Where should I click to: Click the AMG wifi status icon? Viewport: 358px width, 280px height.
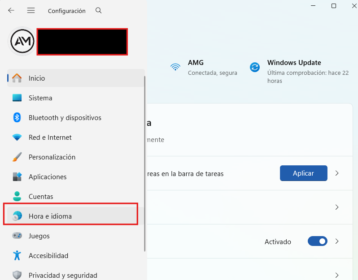(x=175, y=67)
